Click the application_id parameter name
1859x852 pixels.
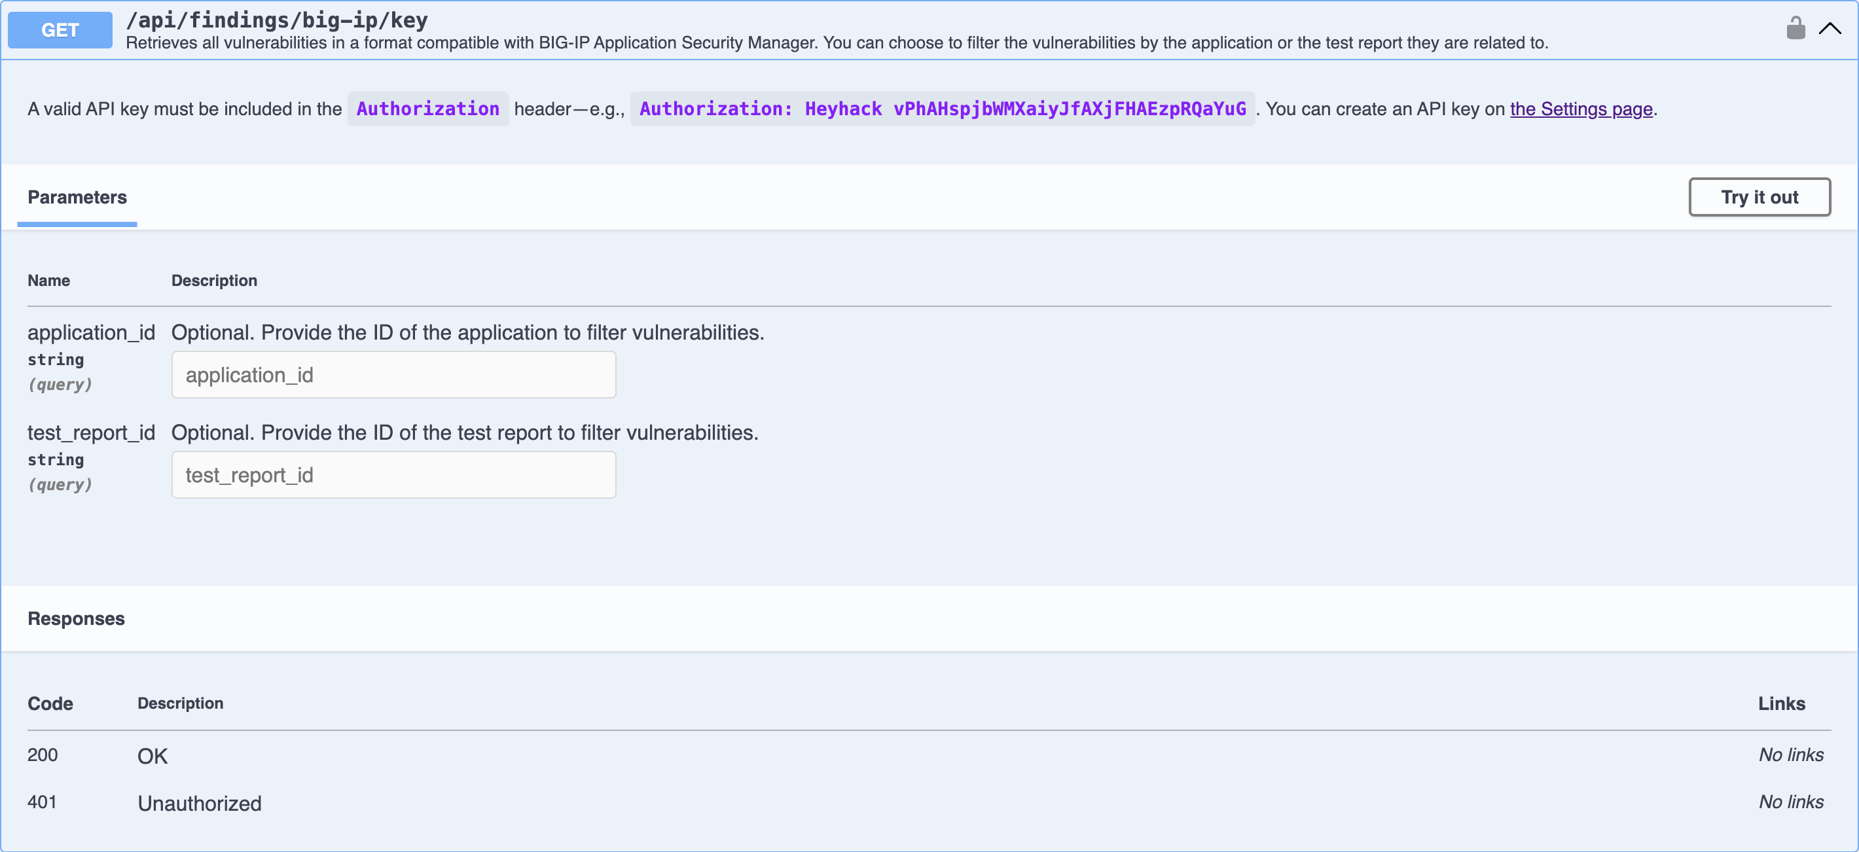pos(91,332)
